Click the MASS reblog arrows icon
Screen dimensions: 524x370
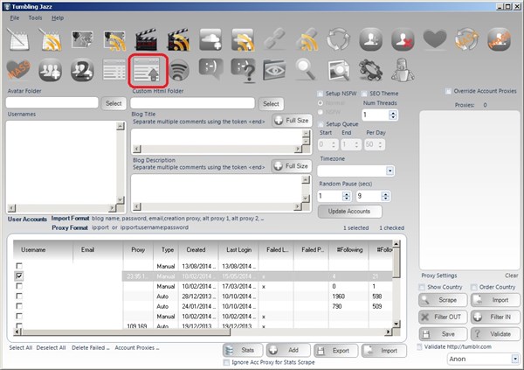pos(467,39)
